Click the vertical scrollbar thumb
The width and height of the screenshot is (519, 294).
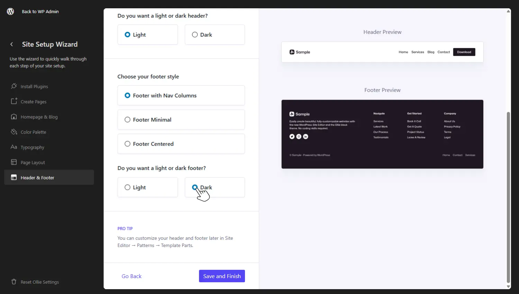(x=508, y=197)
